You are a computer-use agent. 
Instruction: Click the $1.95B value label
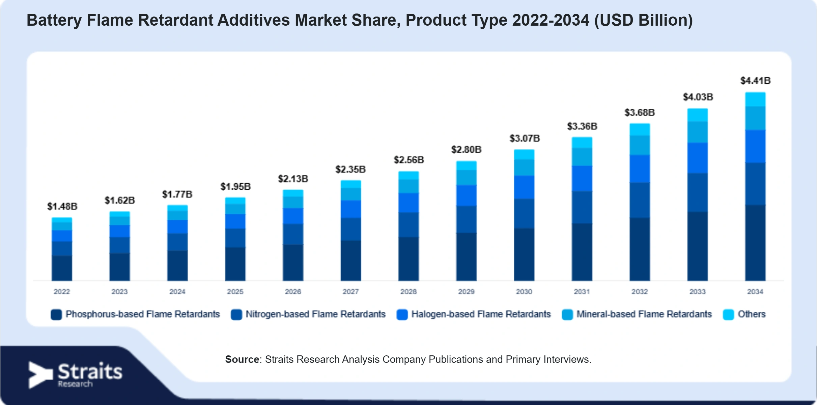[235, 187]
